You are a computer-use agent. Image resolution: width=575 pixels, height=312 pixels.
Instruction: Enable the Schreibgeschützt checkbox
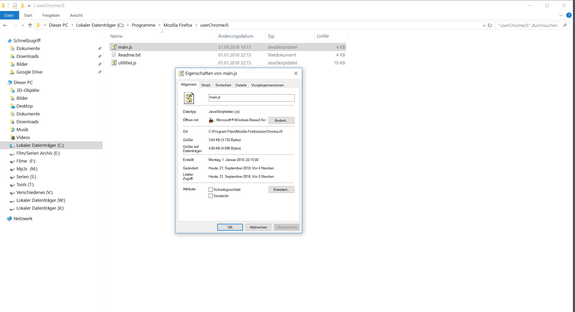tap(211, 190)
